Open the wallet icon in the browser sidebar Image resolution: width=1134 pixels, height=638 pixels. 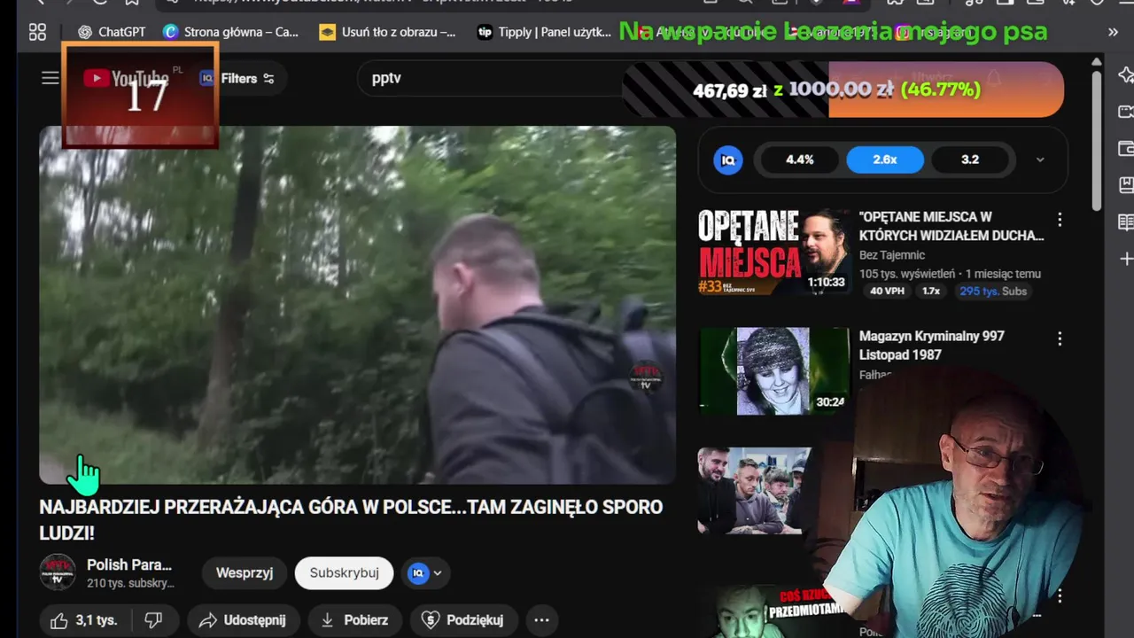1126,148
